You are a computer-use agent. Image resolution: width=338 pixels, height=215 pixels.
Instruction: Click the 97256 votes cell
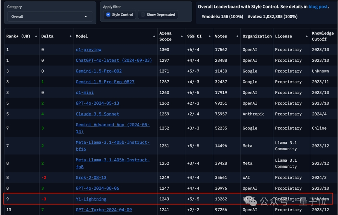[221, 210]
